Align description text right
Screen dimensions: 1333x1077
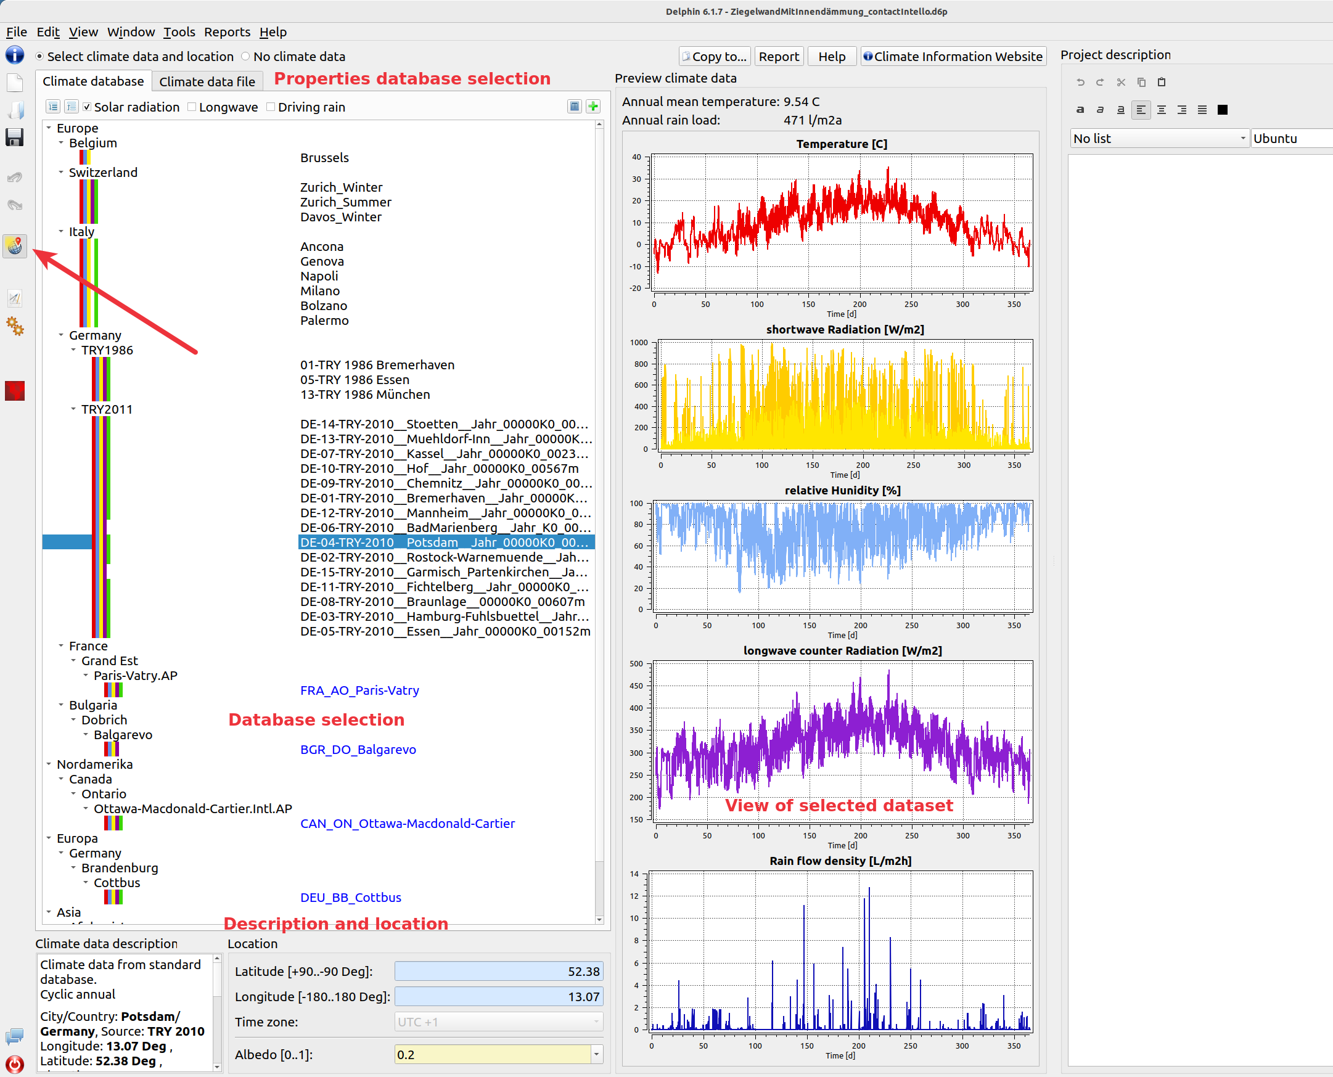click(1183, 110)
